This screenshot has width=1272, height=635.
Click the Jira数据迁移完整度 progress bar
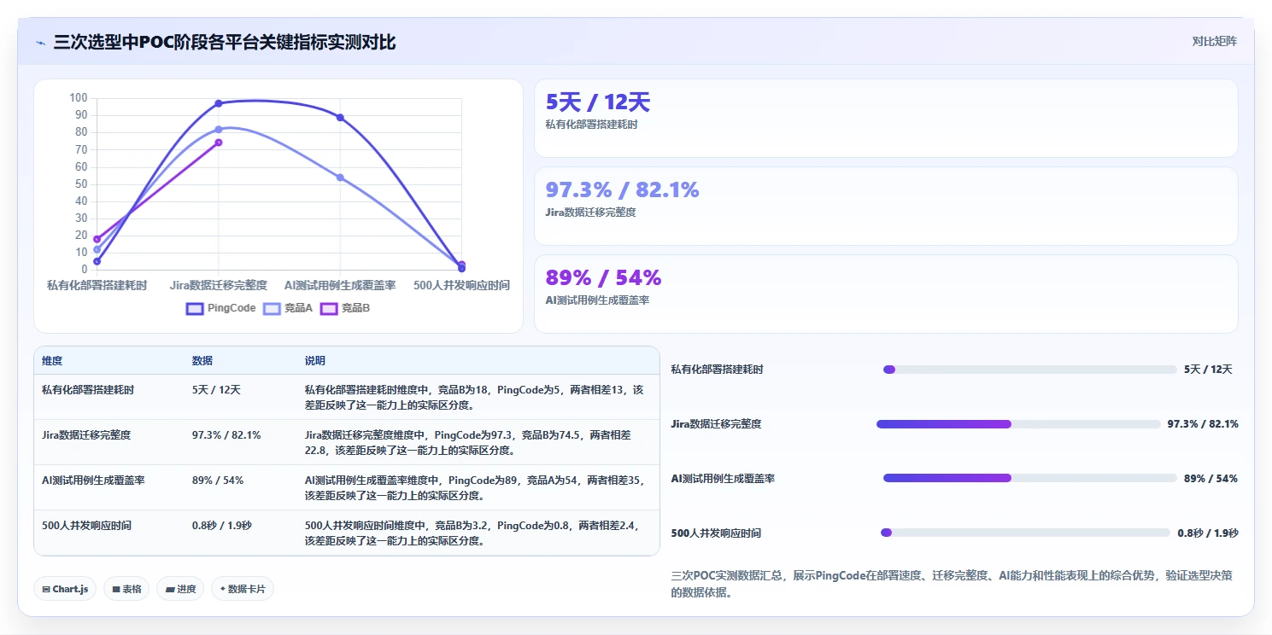pyautogui.click(x=1018, y=424)
